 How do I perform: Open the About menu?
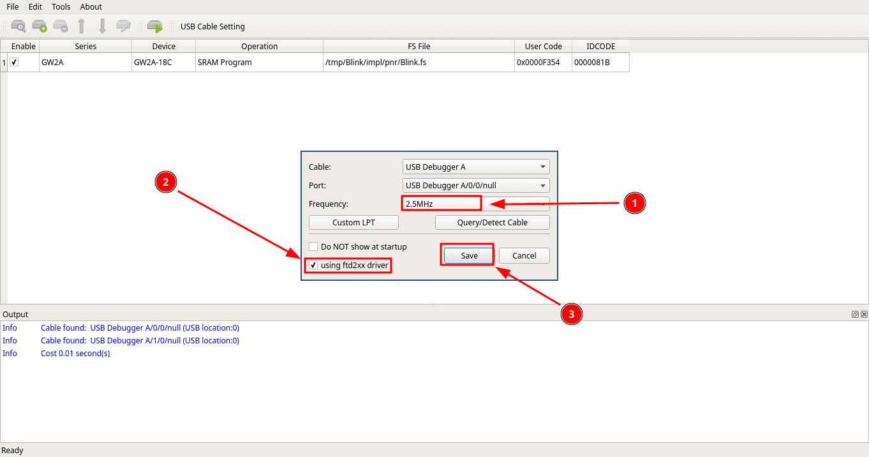91,6
